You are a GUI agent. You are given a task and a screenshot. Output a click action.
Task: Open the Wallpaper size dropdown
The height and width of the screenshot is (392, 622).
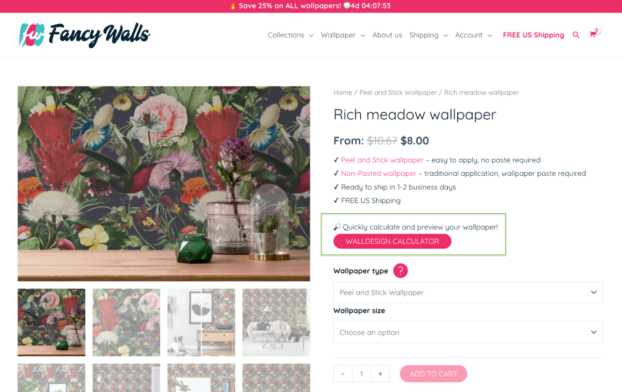point(468,332)
